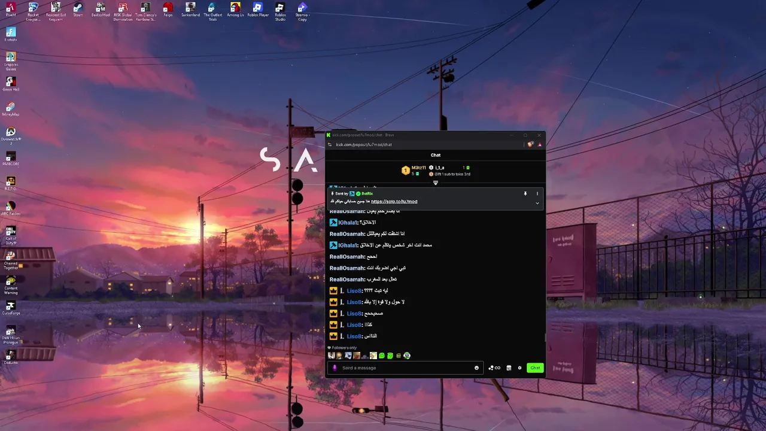Image resolution: width=766 pixels, height=431 pixels.
Task: Open the ARC Raiders shortcut
Action: click(x=11, y=209)
